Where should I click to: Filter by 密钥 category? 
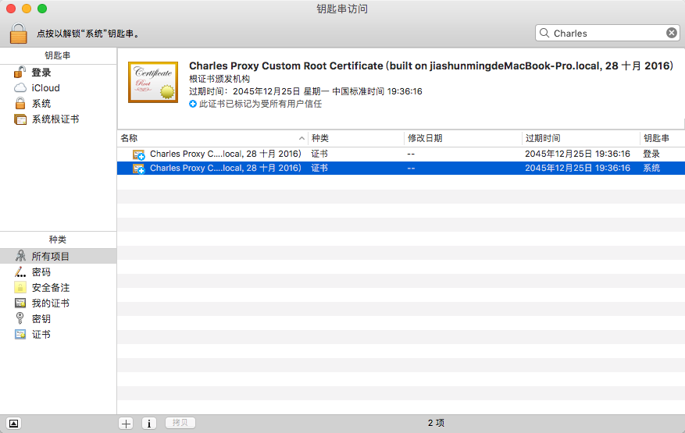pos(41,319)
